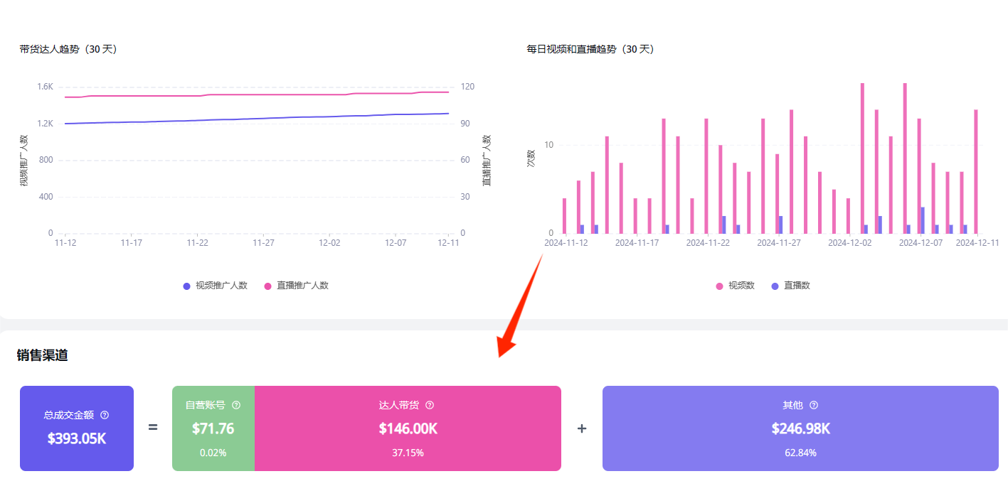Click the 销售渠道 section heading
The height and width of the screenshot is (486, 1008).
pyautogui.click(x=43, y=355)
